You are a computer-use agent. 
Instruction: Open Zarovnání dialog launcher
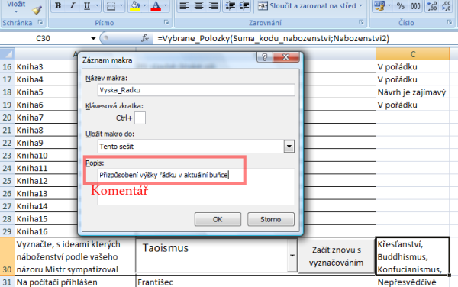pyautogui.click(x=361, y=22)
